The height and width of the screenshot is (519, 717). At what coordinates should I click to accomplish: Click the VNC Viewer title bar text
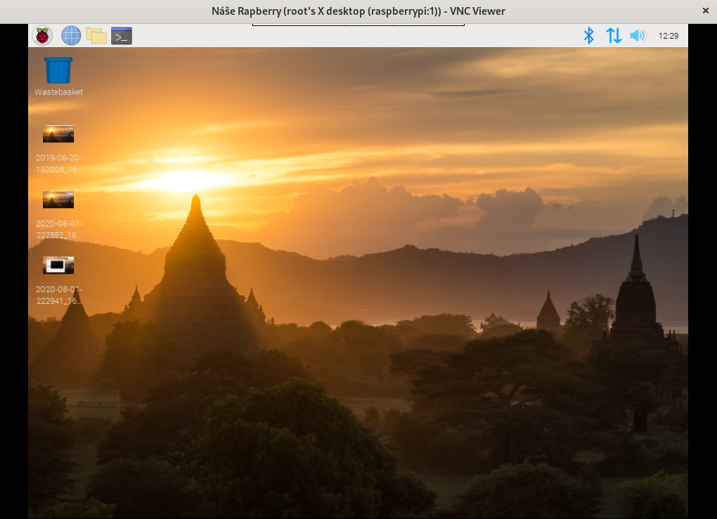[x=358, y=11]
